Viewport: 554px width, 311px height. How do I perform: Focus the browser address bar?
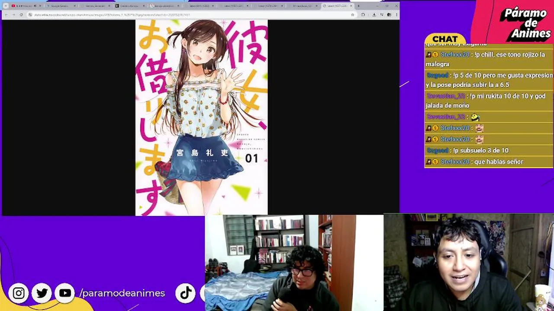[190, 15]
